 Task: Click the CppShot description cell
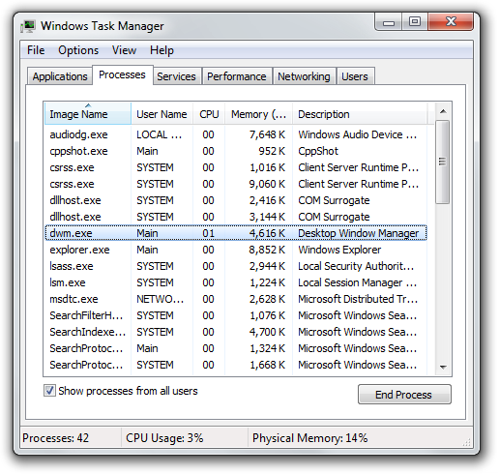click(318, 151)
